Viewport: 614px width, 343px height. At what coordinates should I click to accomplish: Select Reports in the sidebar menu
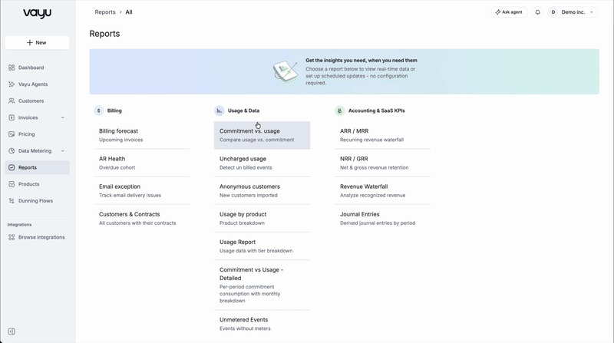tap(37, 167)
